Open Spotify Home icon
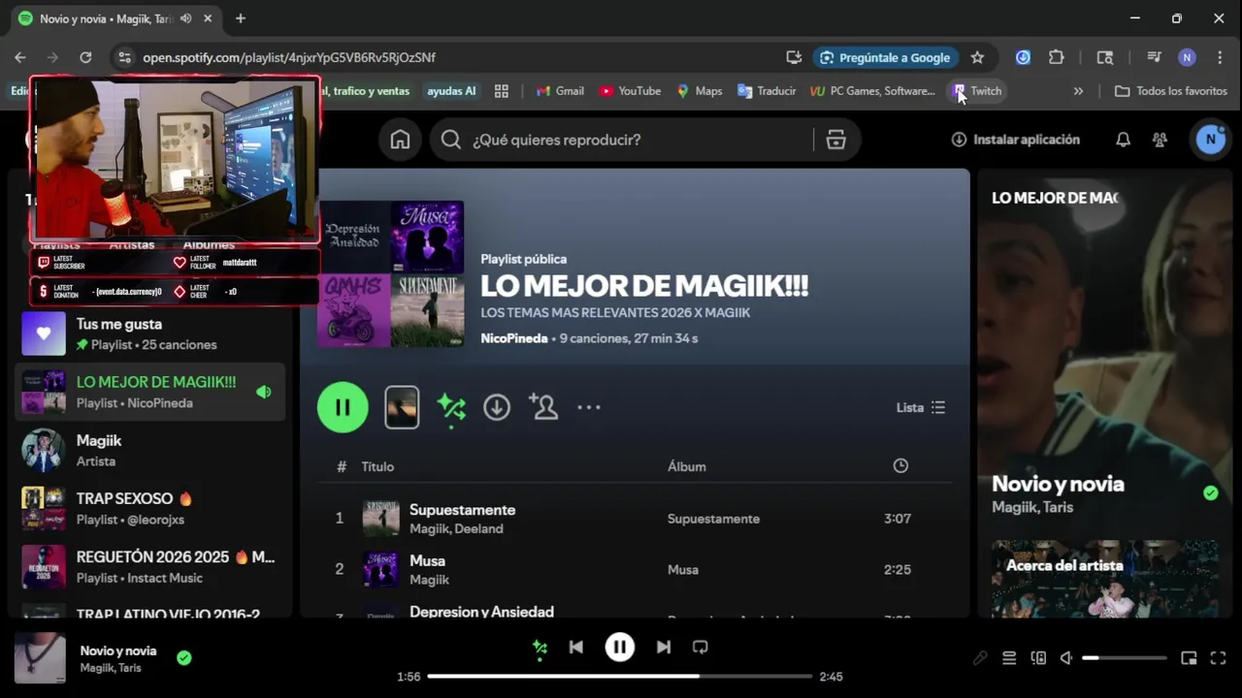Image resolution: width=1242 pixels, height=698 pixels. coord(400,140)
